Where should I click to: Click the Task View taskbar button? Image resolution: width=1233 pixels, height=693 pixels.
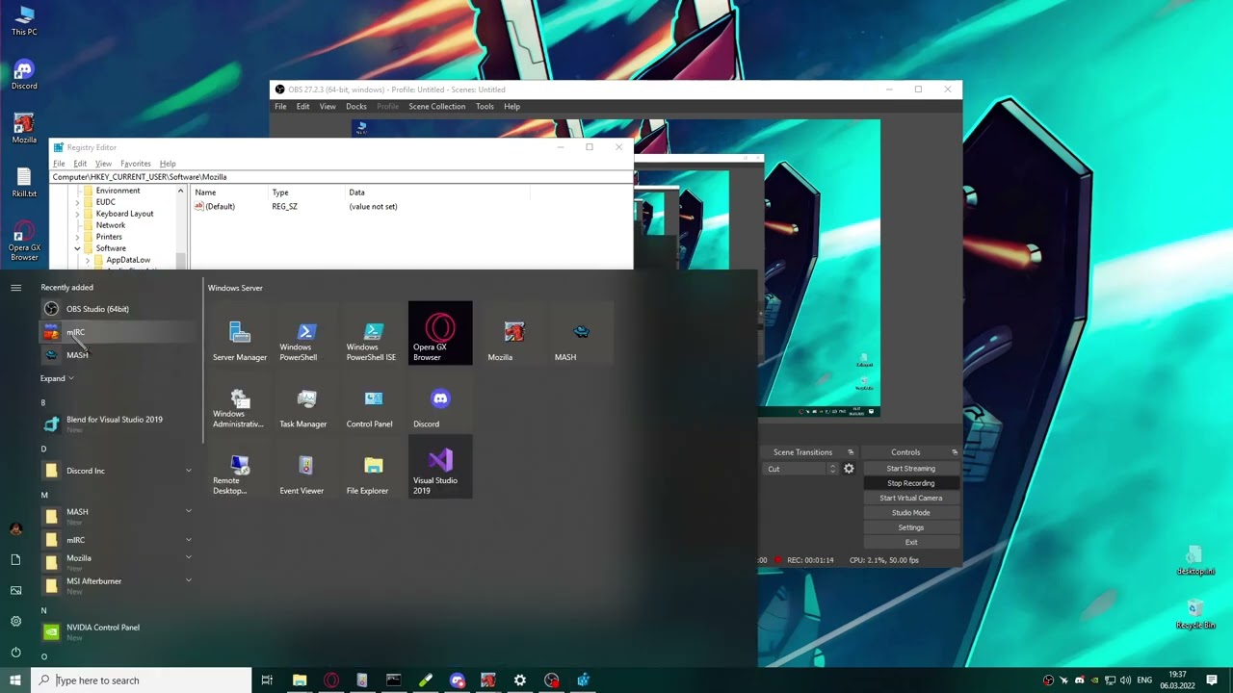(267, 680)
